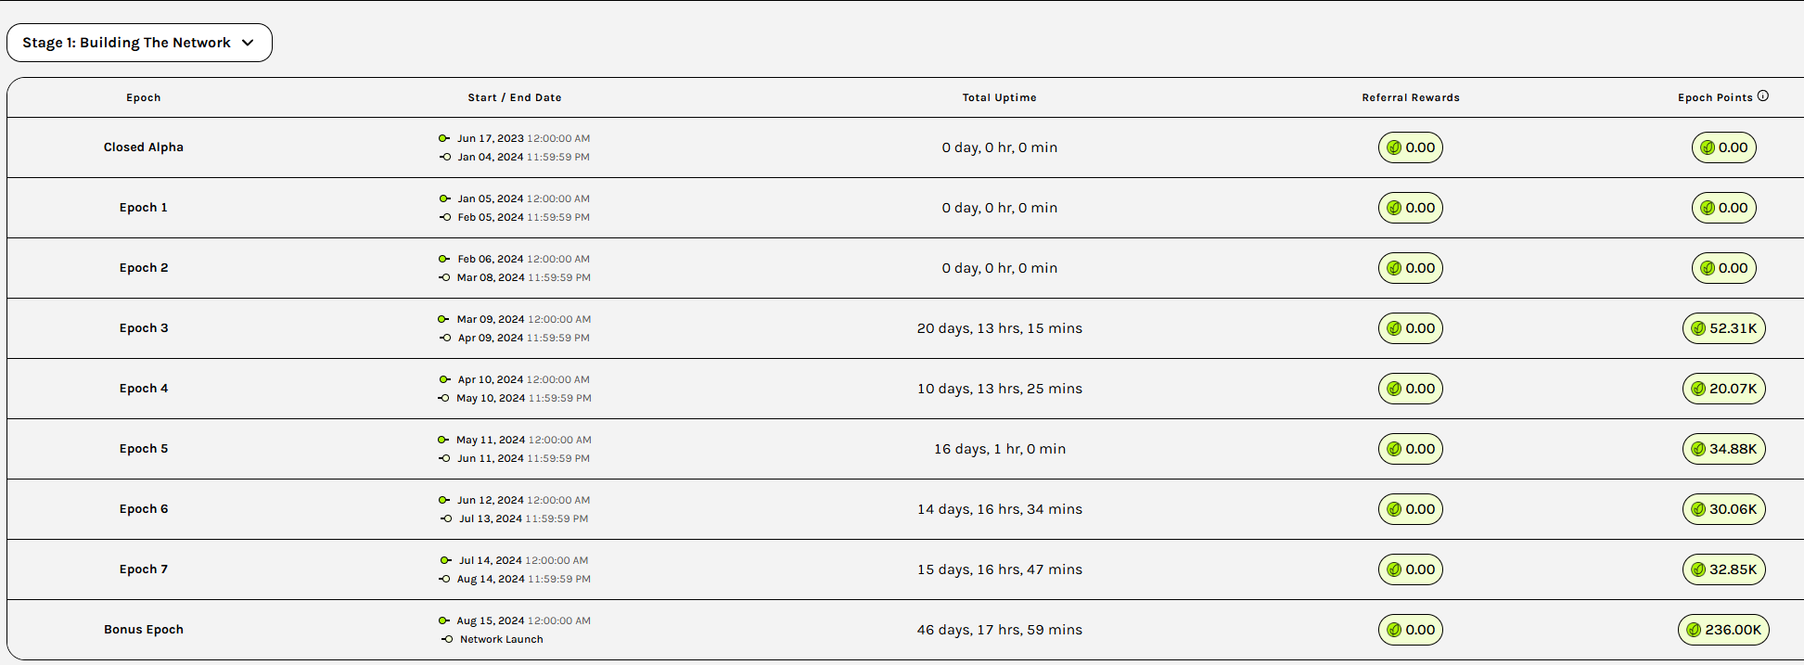
Task: Select the Epoch column header
Action: (x=144, y=97)
